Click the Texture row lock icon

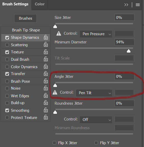pyautogui.click(x=46, y=52)
